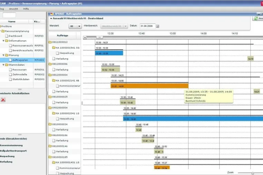Click the 0810000146 order folder icon

(x=50, y=146)
